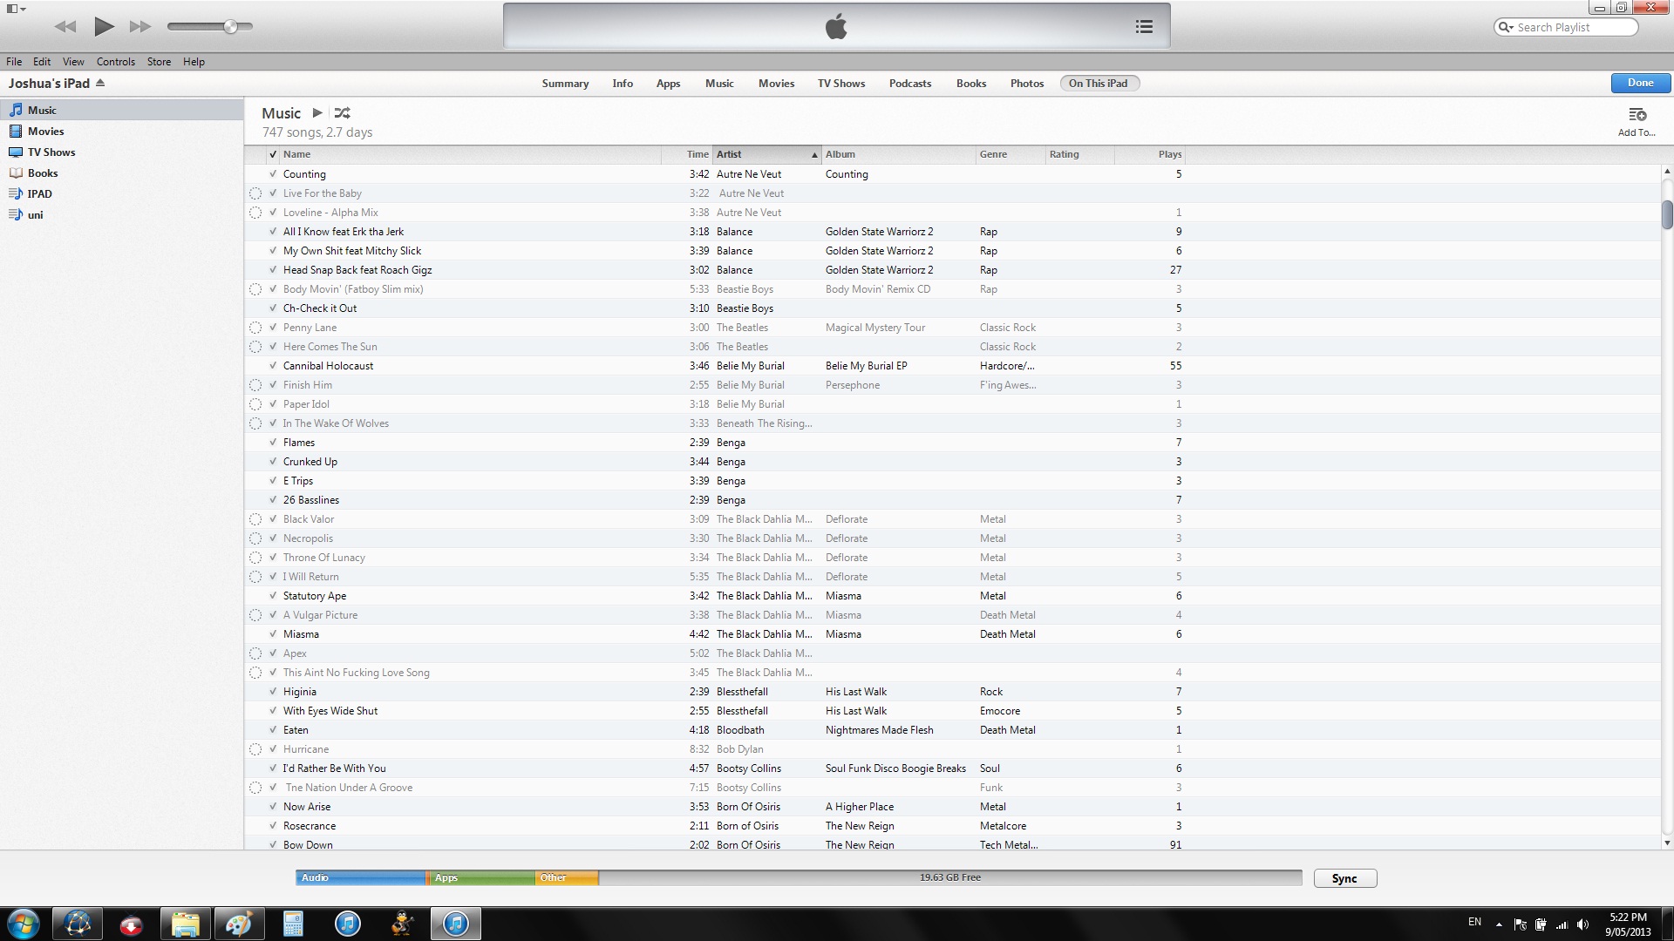Sort by the Name column
The height and width of the screenshot is (941, 1674).
pos(471,154)
